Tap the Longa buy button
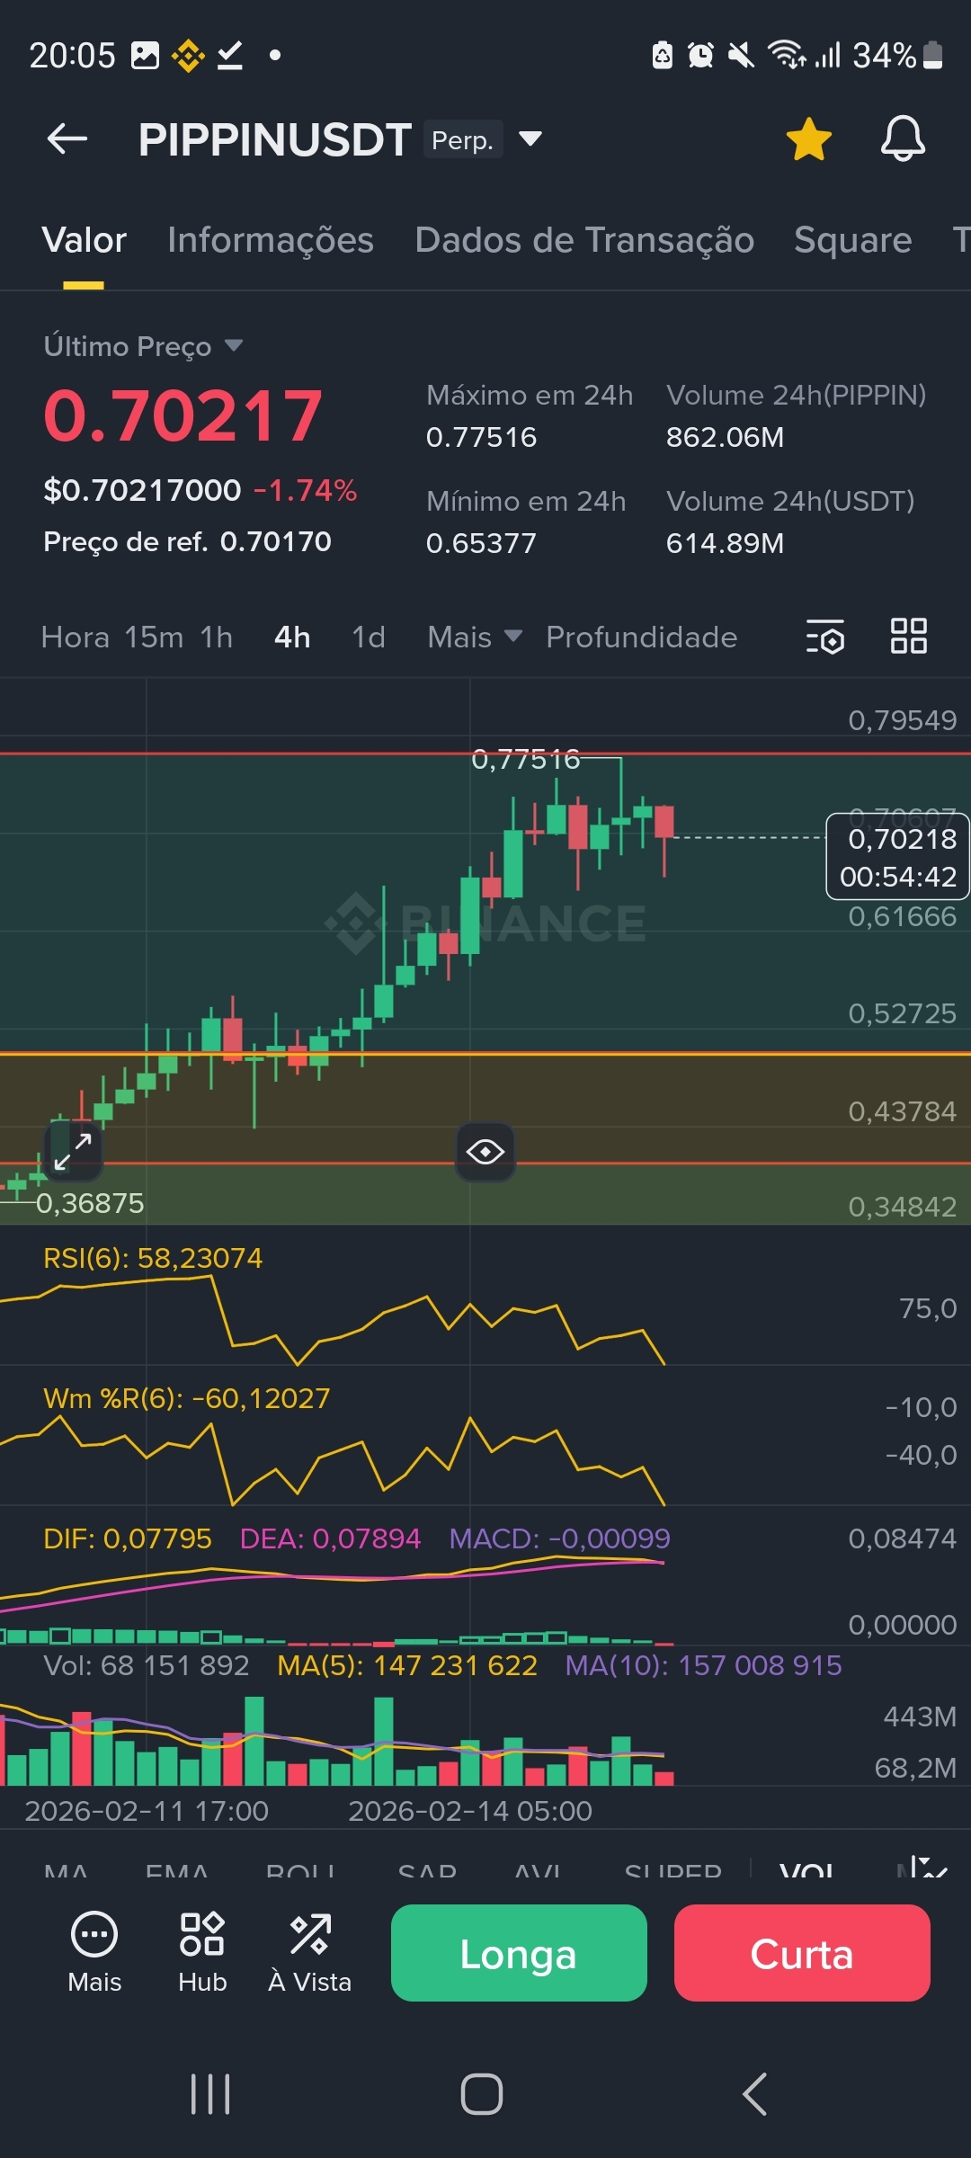Viewport: 971px width, 2158px height. pyautogui.click(x=519, y=1953)
